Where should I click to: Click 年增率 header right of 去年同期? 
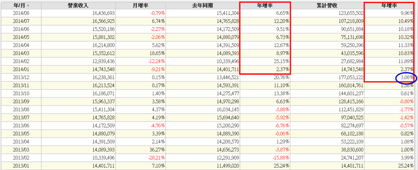[x=265, y=6]
